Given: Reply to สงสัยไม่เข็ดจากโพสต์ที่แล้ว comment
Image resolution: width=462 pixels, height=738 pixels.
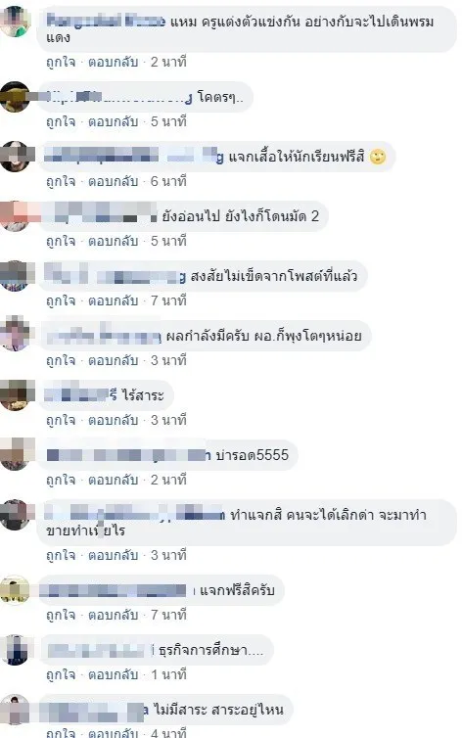Looking at the screenshot, I should [x=113, y=300].
